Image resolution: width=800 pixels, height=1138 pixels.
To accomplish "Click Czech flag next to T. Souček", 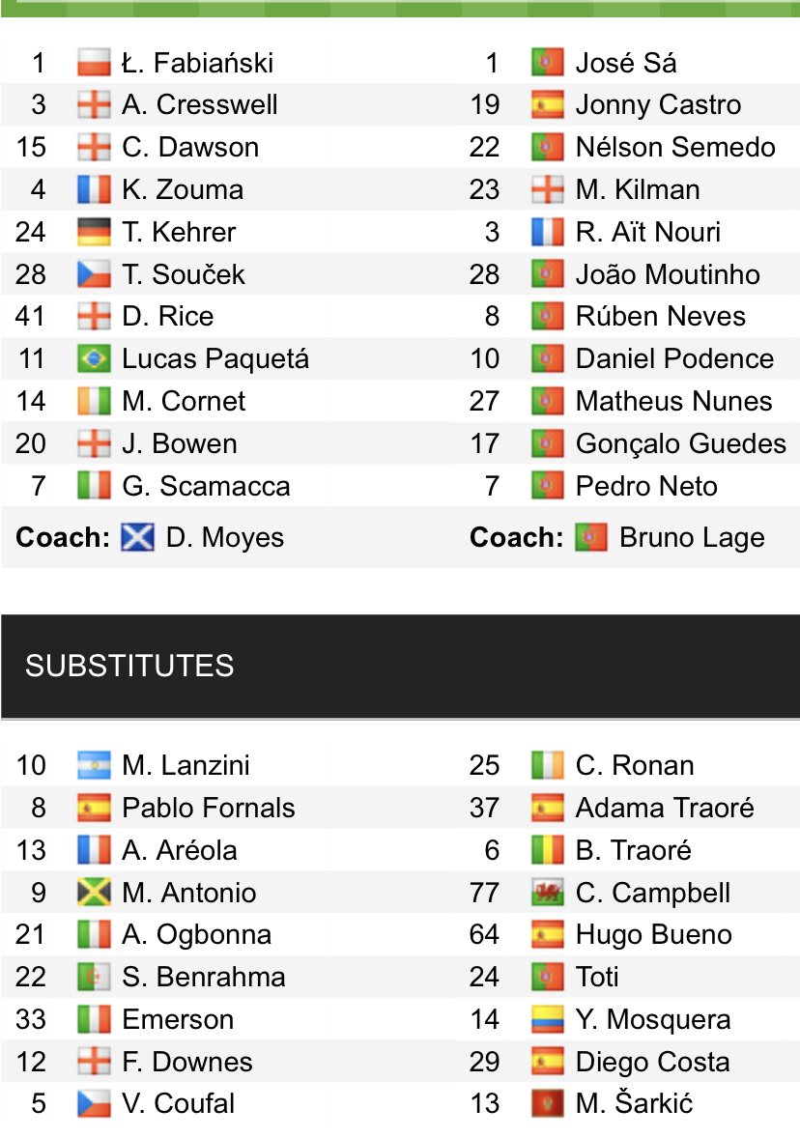I will pyautogui.click(x=94, y=274).
